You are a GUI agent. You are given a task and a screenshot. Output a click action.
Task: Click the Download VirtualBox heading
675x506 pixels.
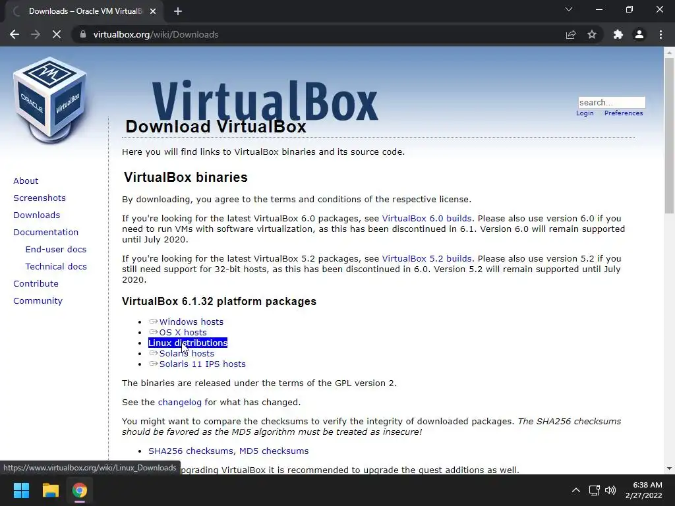point(216,126)
